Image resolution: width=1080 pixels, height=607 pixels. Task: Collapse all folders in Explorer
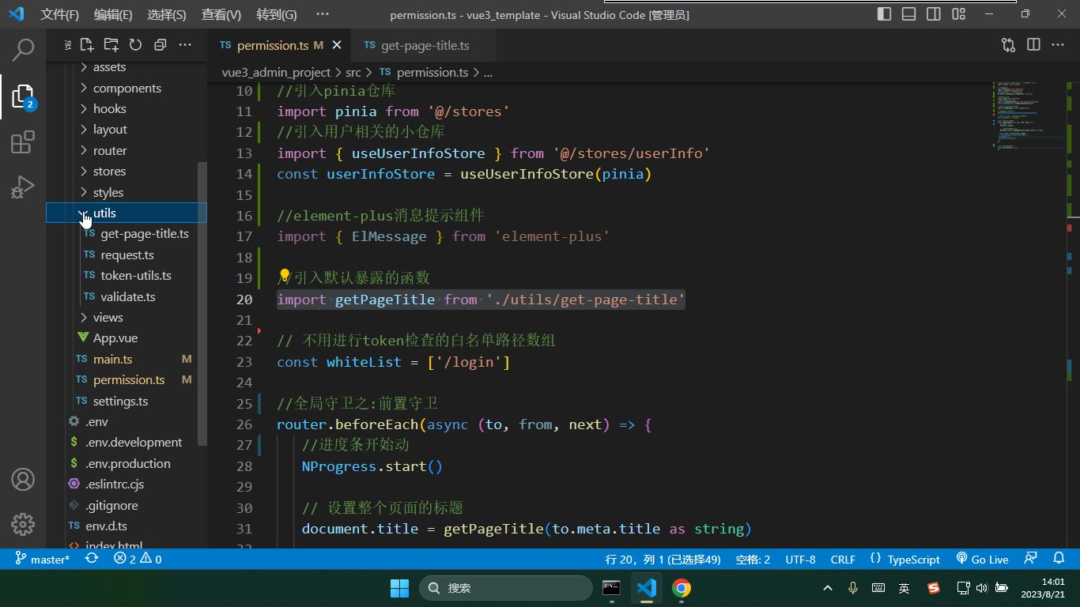160,45
